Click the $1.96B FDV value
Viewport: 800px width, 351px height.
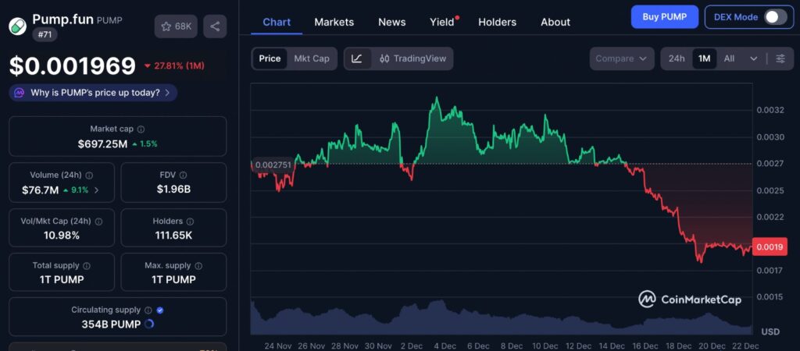click(x=173, y=190)
